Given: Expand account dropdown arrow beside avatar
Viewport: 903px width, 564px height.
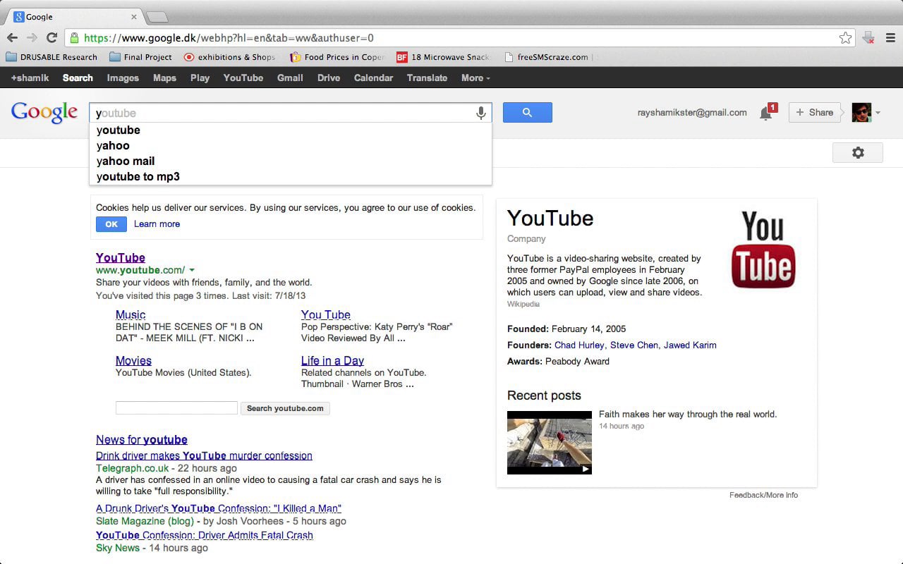Looking at the screenshot, I should tap(878, 113).
